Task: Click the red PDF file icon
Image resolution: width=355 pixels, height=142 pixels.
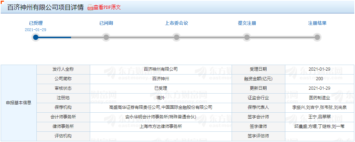Action: [91, 7]
